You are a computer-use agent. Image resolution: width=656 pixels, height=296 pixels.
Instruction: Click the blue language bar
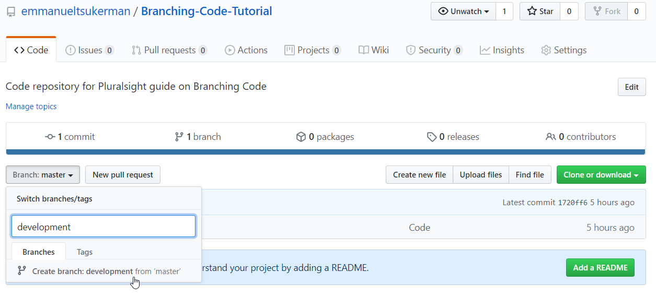pos(326,152)
